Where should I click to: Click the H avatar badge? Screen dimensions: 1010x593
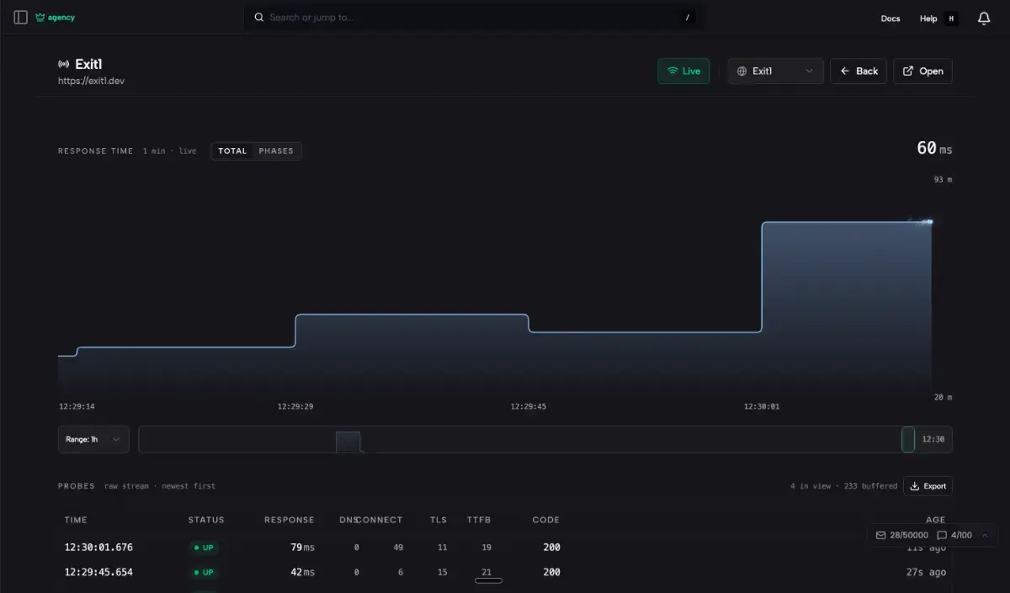(951, 19)
